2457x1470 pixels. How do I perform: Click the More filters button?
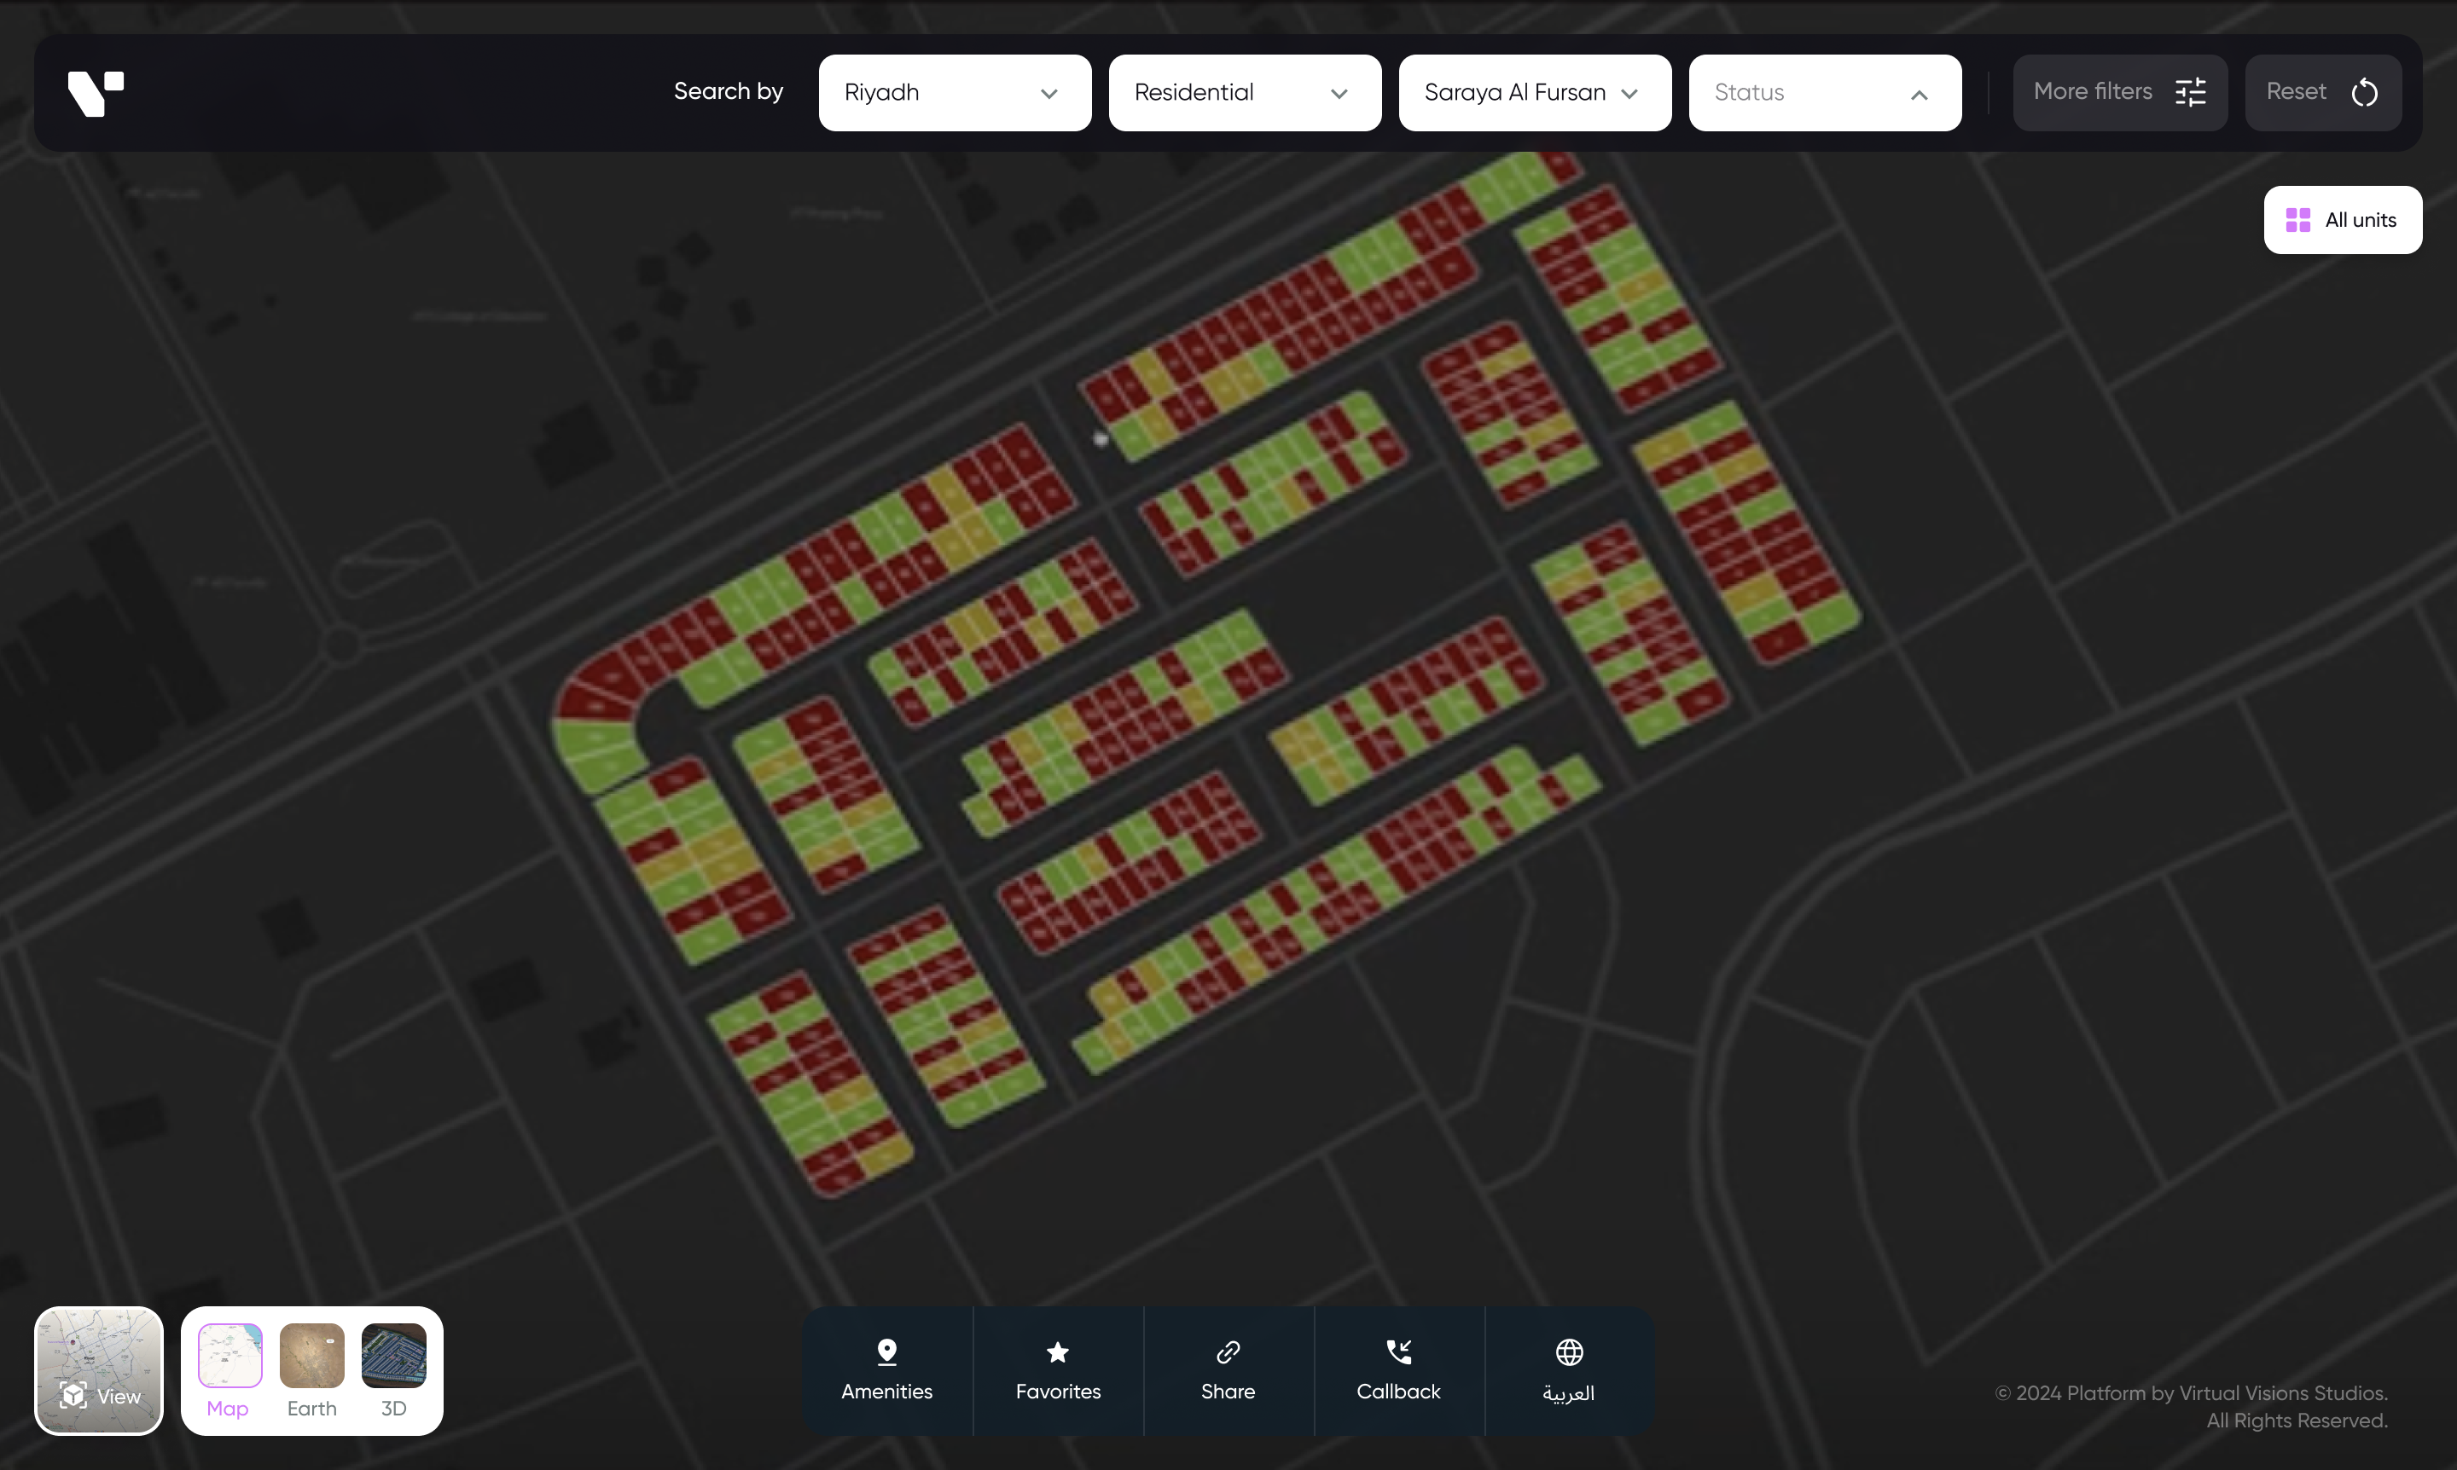[2094, 92]
